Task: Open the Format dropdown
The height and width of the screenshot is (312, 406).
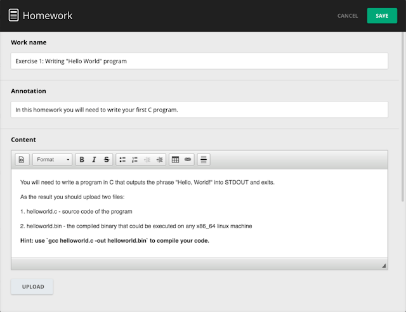Action: [52, 160]
